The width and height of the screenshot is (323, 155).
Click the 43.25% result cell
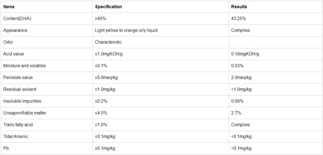[238, 18]
